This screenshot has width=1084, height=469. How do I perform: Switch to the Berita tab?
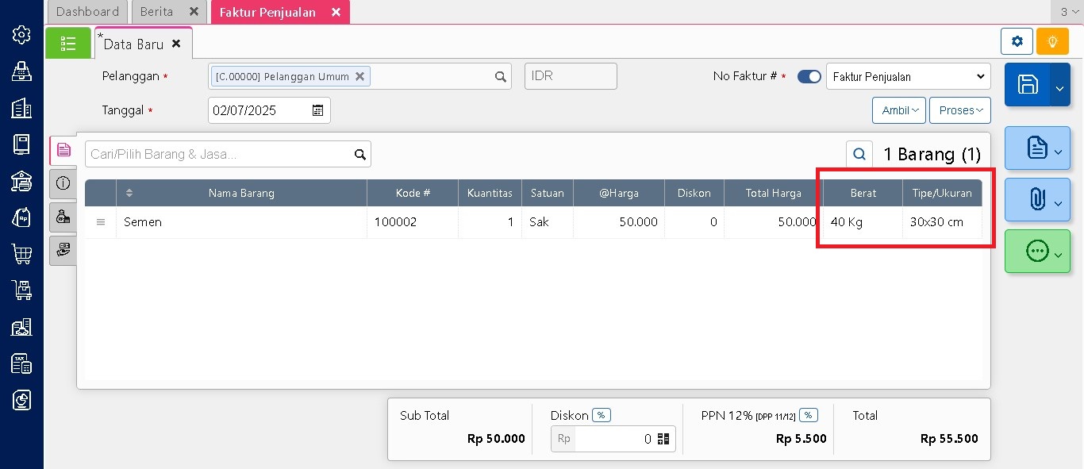pos(156,12)
